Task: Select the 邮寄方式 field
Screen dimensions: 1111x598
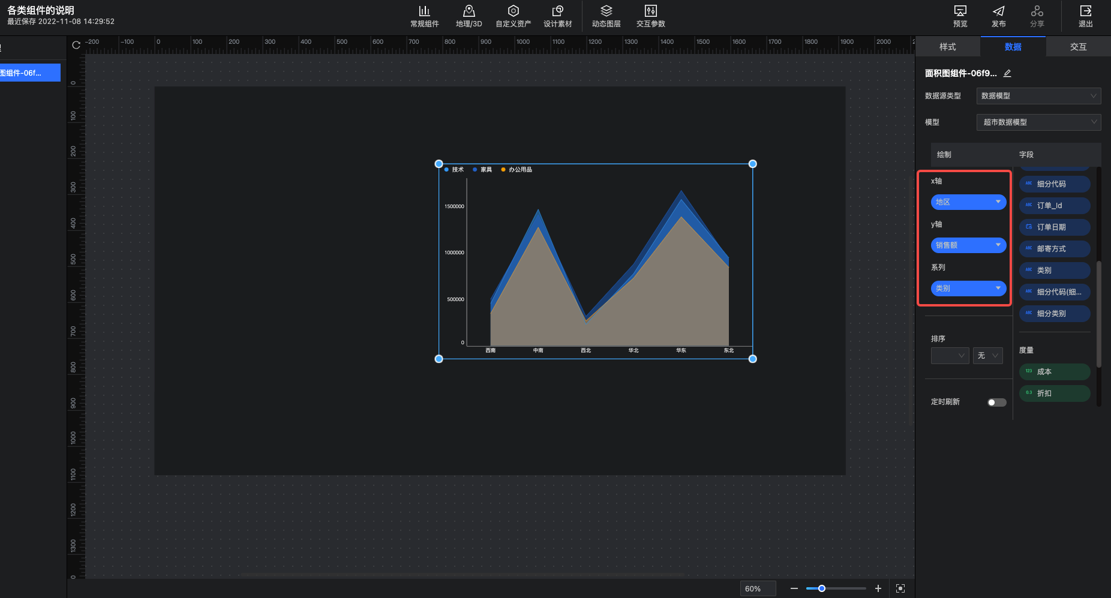Action: 1055,249
